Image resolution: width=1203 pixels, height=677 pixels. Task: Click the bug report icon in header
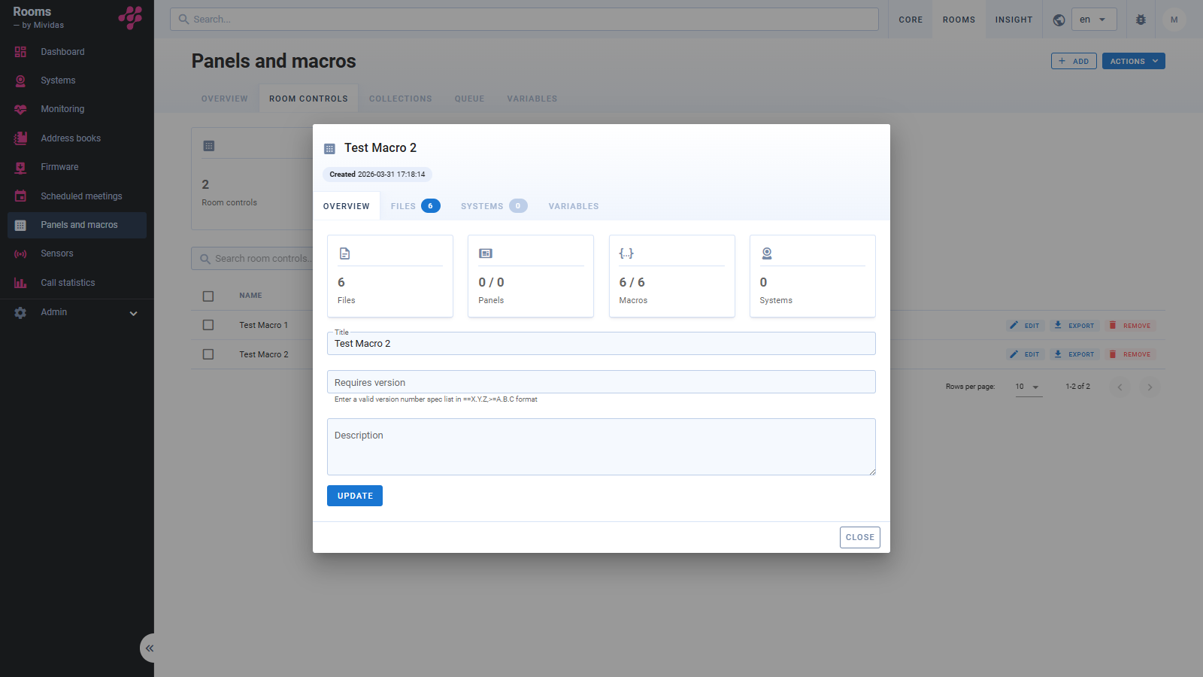click(1141, 20)
